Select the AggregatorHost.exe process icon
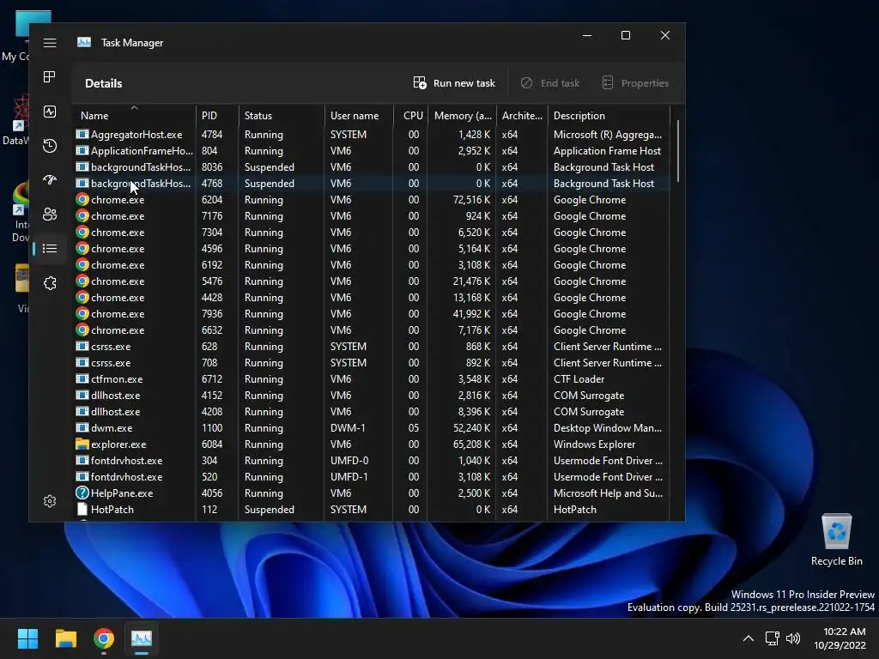This screenshot has width=879, height=659. click(x=82, y=135)
